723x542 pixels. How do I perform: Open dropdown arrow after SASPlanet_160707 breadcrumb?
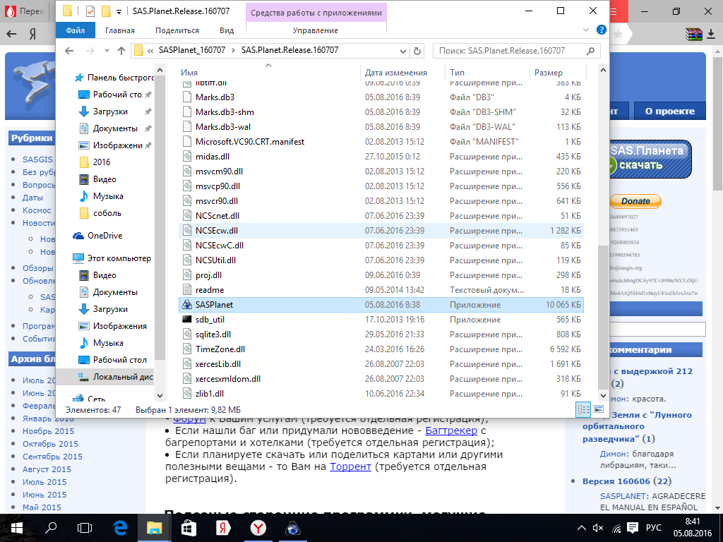pos(233,51)
